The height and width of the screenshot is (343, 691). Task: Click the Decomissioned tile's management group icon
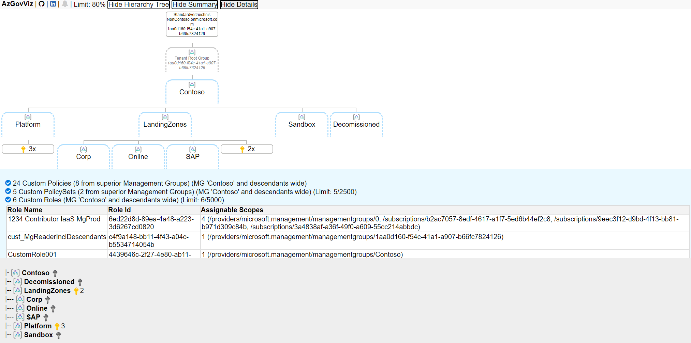click(356, 117)
